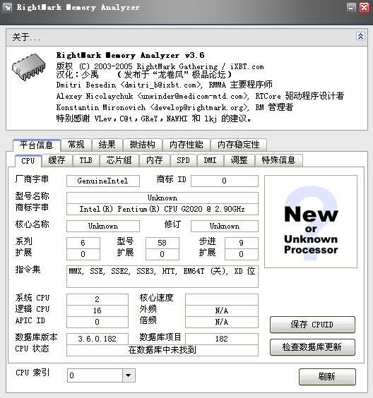373x398 pixels.
Task: Click the 刷新 button
Action: 327,377
